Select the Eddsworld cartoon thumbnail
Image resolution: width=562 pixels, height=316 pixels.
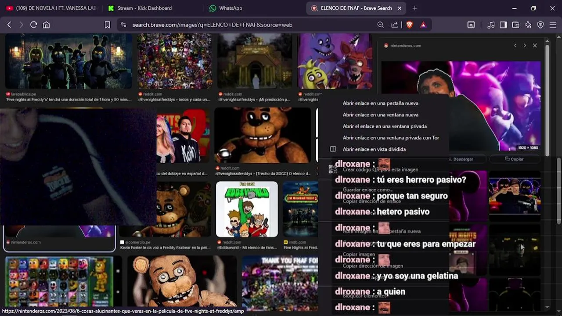click(x=247, y=209)
